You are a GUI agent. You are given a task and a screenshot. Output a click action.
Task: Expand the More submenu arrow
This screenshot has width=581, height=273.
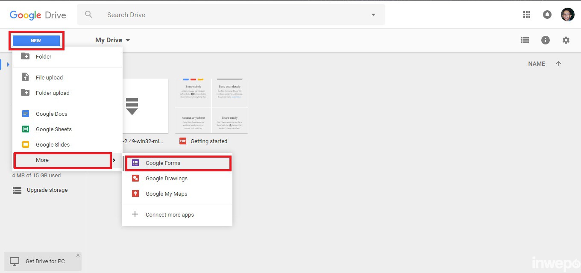point(114,160)
